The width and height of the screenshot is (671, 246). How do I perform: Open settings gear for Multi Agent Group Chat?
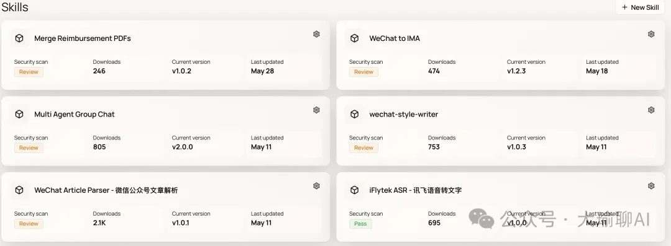(316, 110)
